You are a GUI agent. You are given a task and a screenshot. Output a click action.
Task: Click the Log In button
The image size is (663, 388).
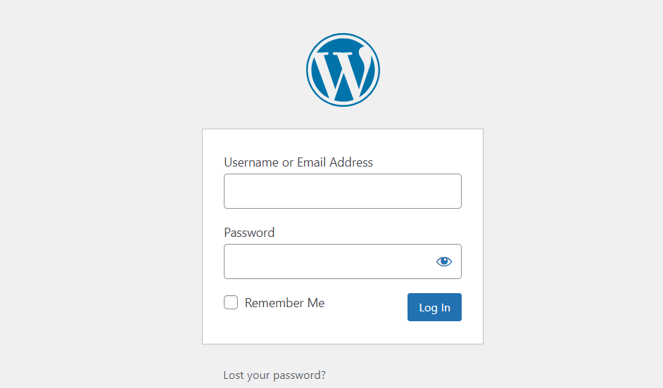[434, 307]
